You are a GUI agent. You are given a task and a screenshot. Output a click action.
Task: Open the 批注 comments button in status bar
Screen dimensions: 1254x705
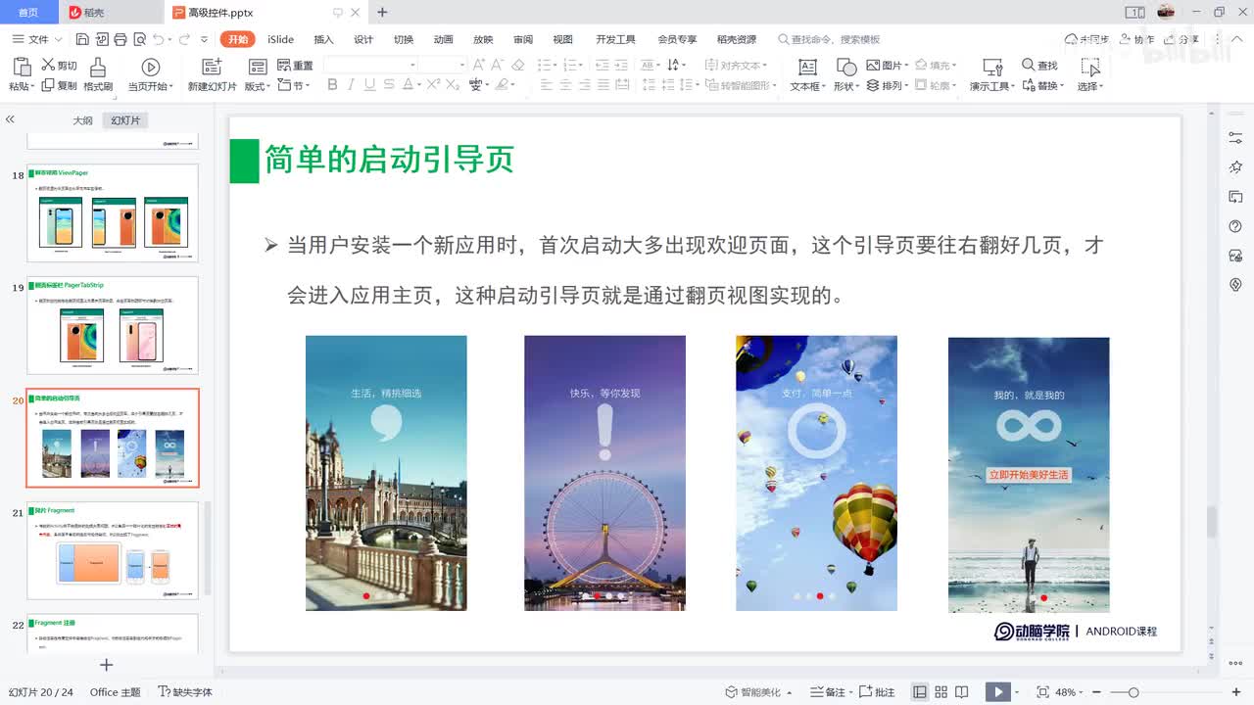[876, 692]
